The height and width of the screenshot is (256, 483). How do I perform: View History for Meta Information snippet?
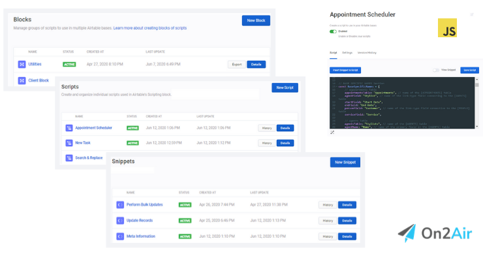pyautogui.click(x=328, y=236)
